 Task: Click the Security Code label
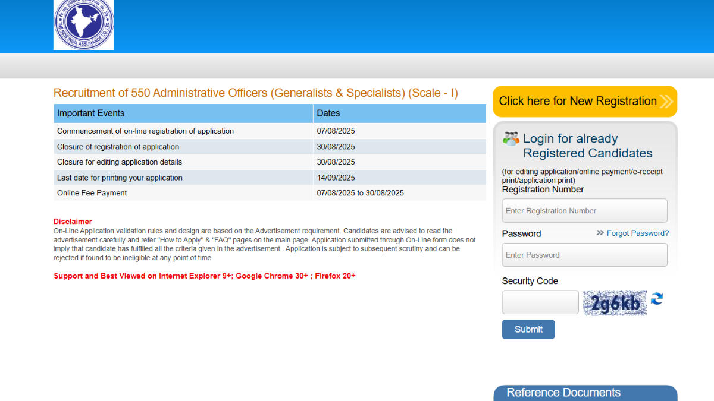pos(530,281)
